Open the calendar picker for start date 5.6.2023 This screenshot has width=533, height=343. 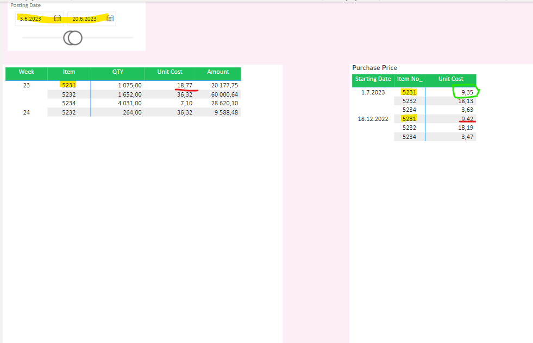tap(58, 18)
